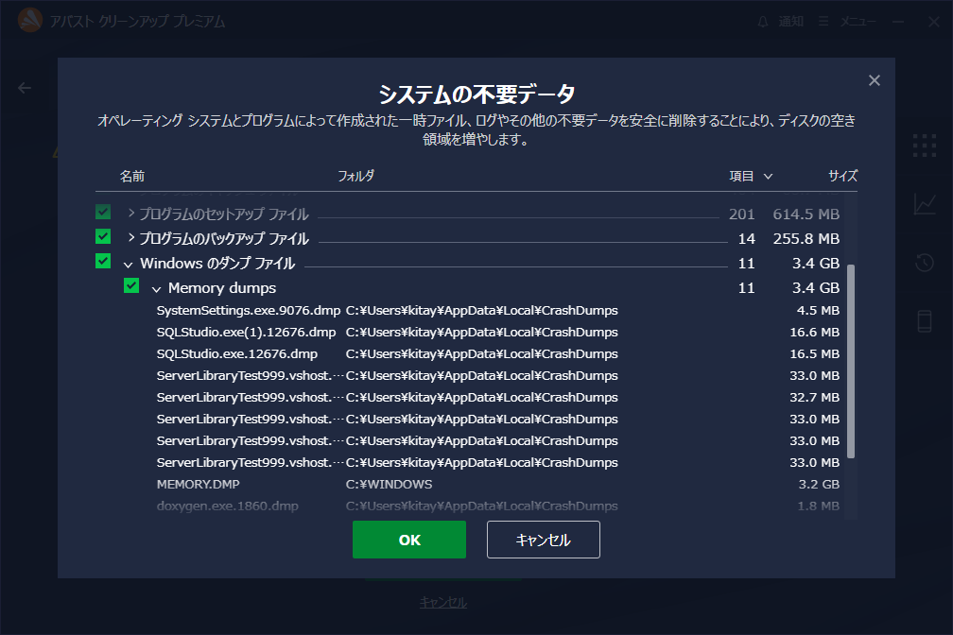953x635 pixels.
Task: Collapse the Memory dumps subgroup
Action: tap(156, 289)
